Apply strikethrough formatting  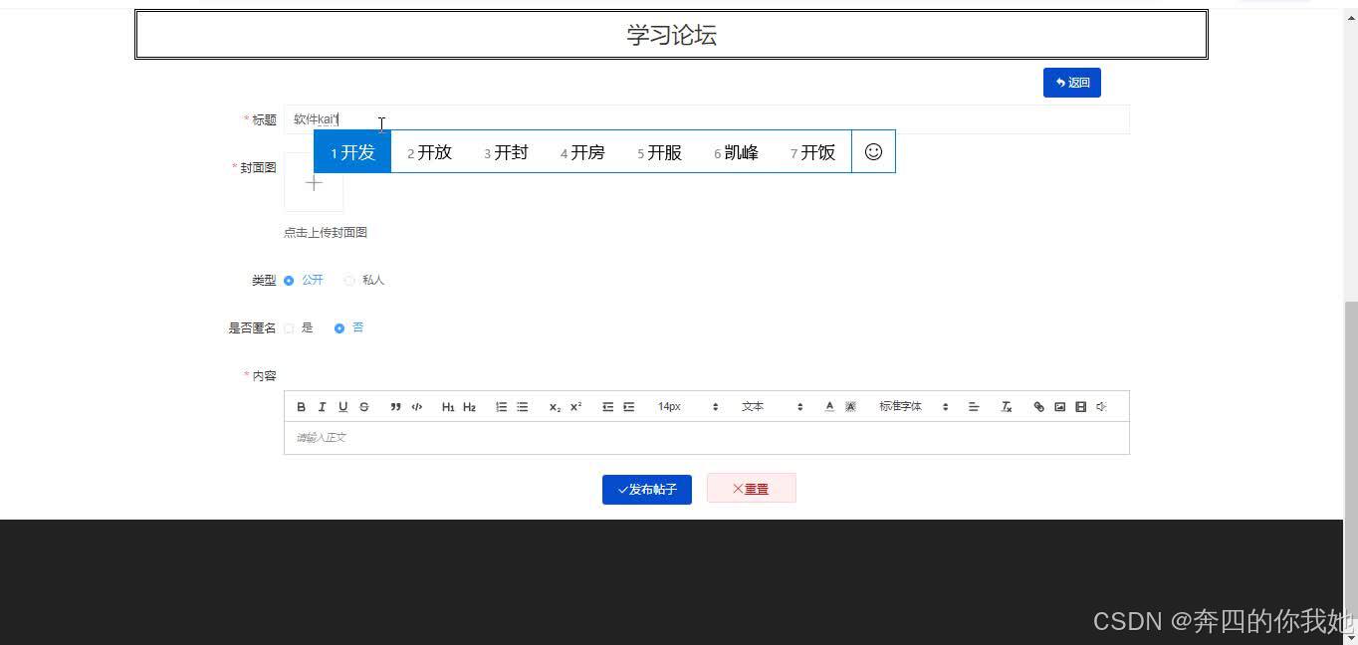coord(364,407)
